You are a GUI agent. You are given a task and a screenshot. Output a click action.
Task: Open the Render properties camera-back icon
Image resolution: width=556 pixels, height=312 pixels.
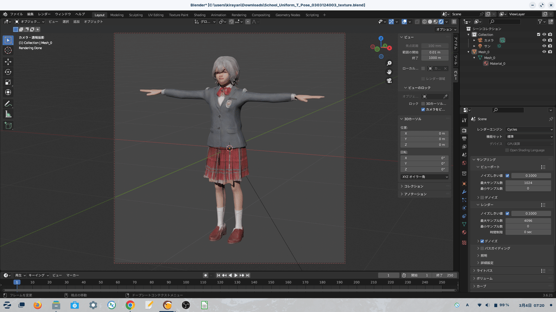pos(464,130)
